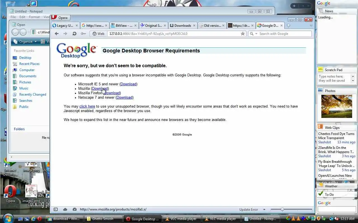Open the password key wand icon

tap(83, 34)
